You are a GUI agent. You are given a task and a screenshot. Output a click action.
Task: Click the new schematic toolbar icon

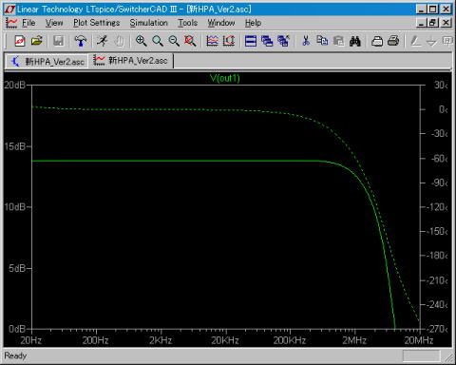click(x=20, y=41)
